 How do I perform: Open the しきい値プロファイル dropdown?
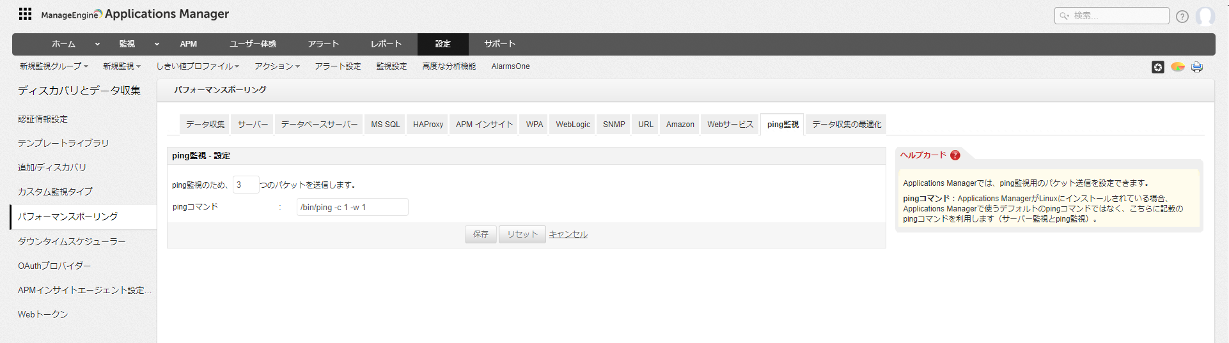(198, 66)
